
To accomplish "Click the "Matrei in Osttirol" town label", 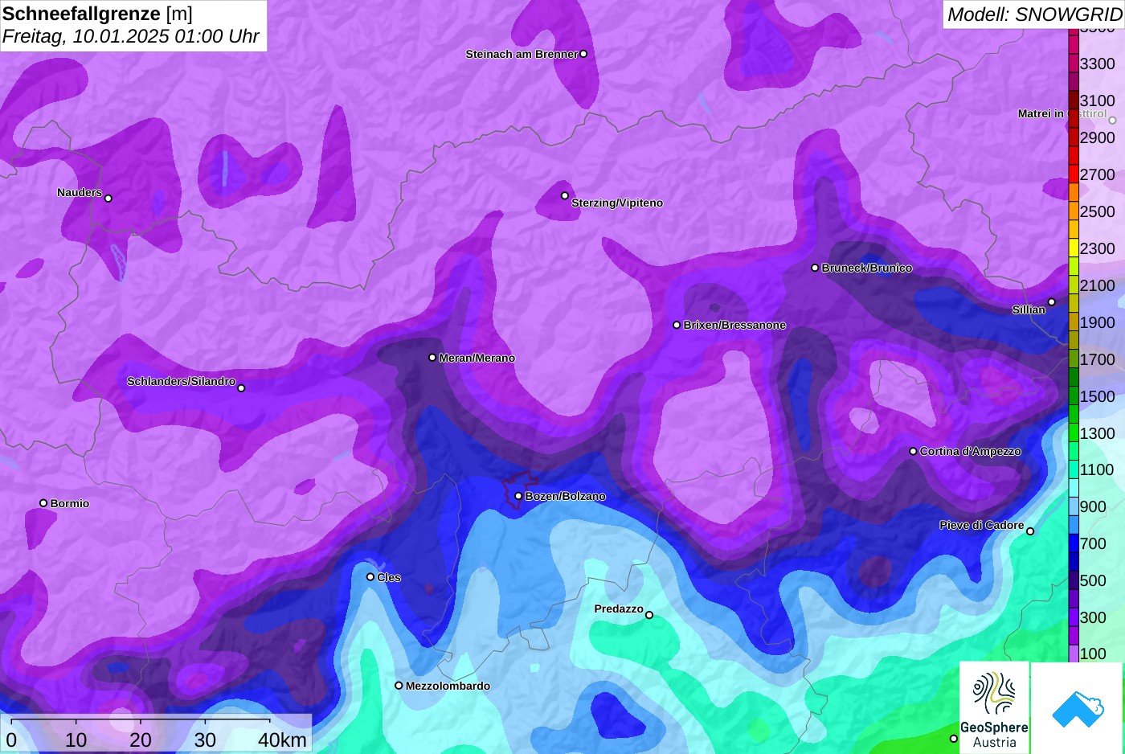I will 1062,114.
